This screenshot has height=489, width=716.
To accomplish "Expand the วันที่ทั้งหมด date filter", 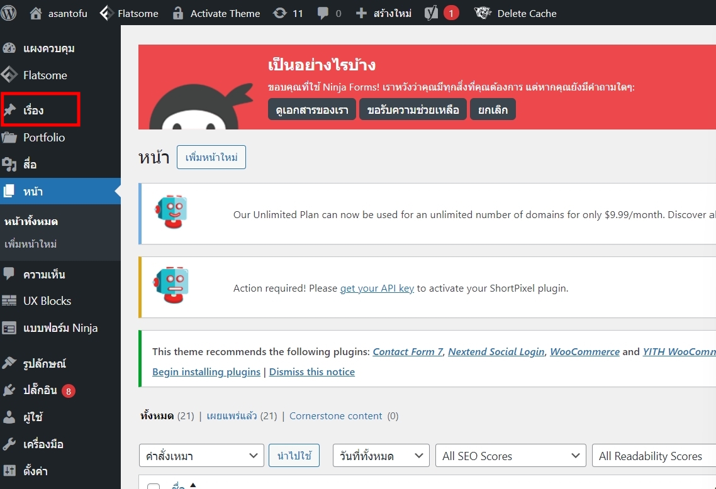I will tap(381, 456).
